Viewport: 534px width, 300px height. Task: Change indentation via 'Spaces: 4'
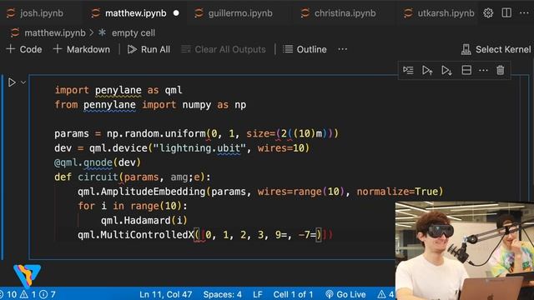223,294
